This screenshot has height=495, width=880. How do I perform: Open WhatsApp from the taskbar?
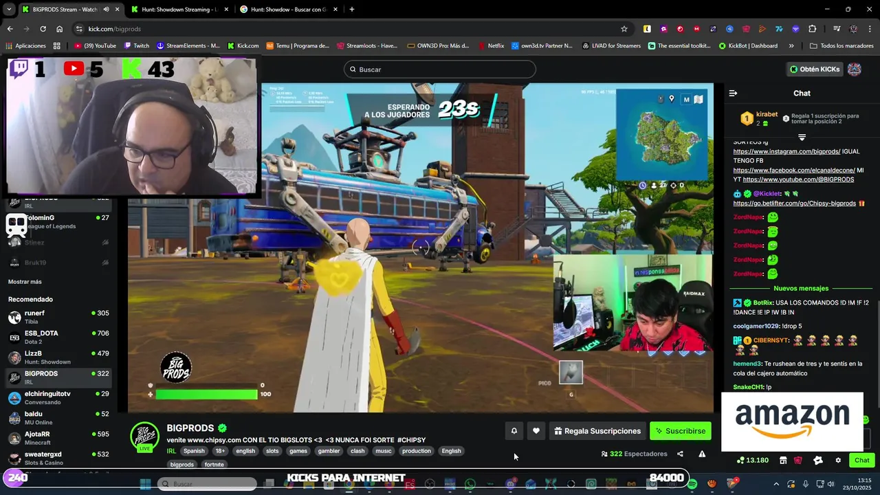470,484
